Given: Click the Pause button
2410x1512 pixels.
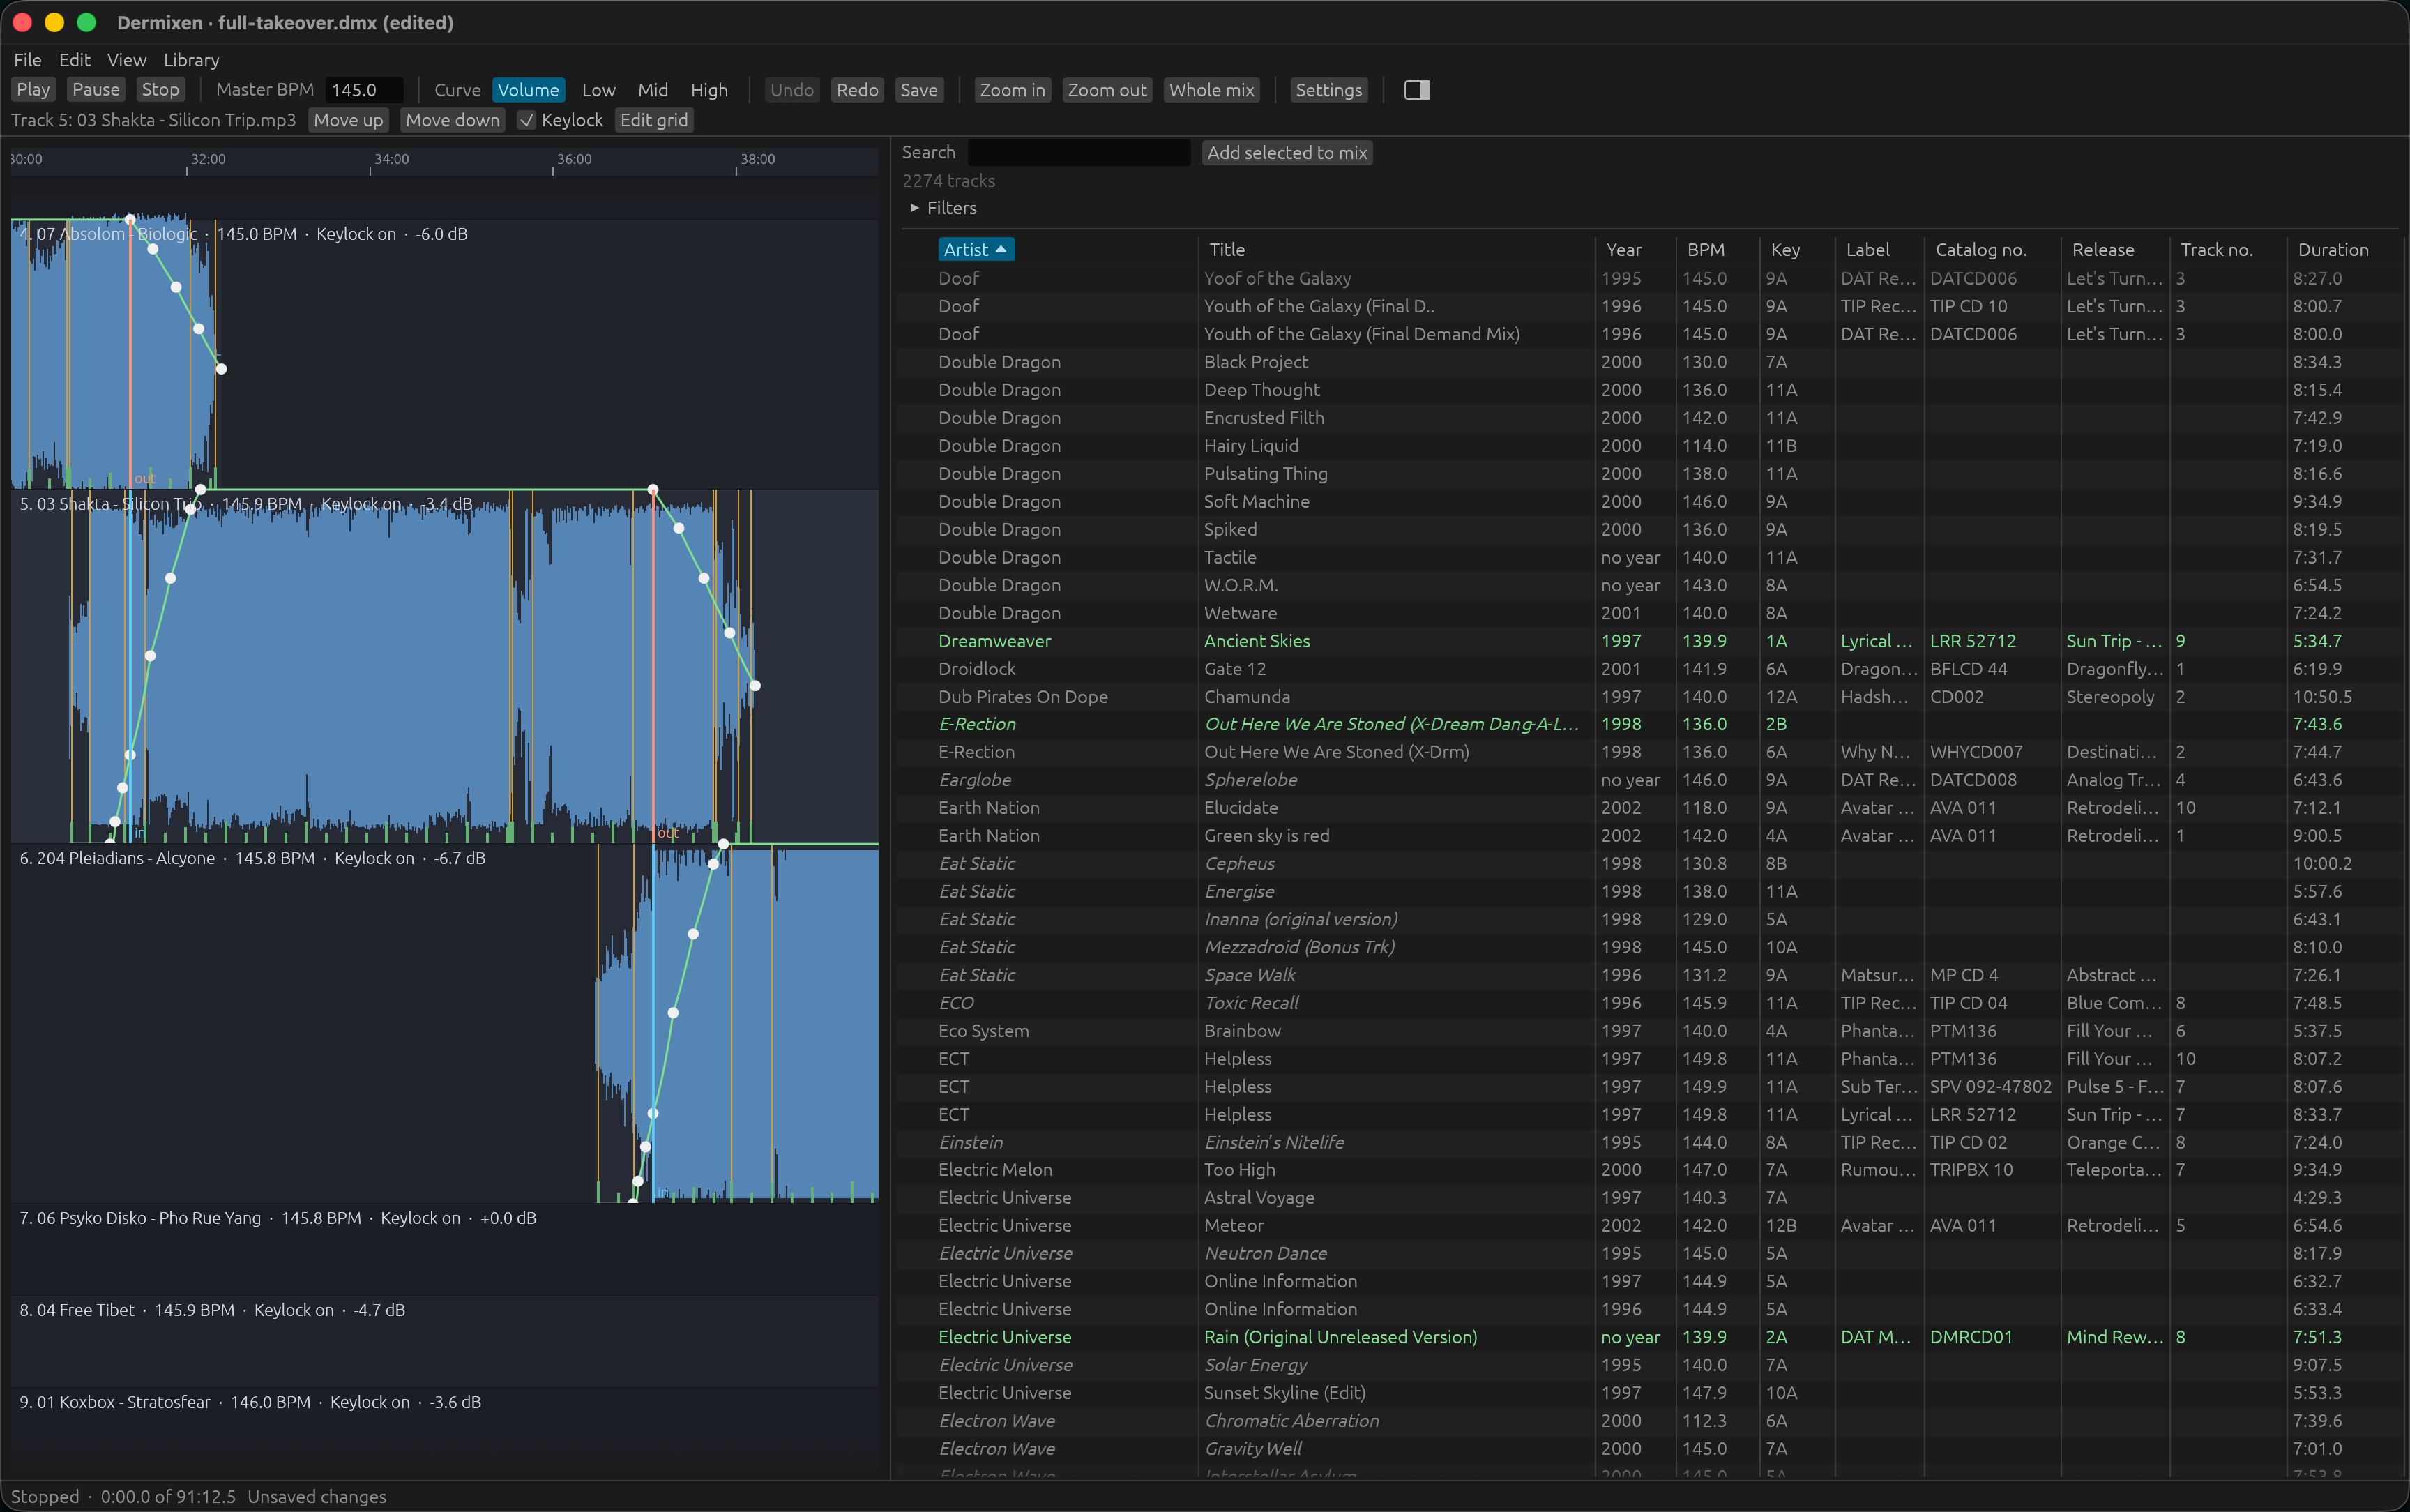Looking at the screenshot, I should (96, 90).
